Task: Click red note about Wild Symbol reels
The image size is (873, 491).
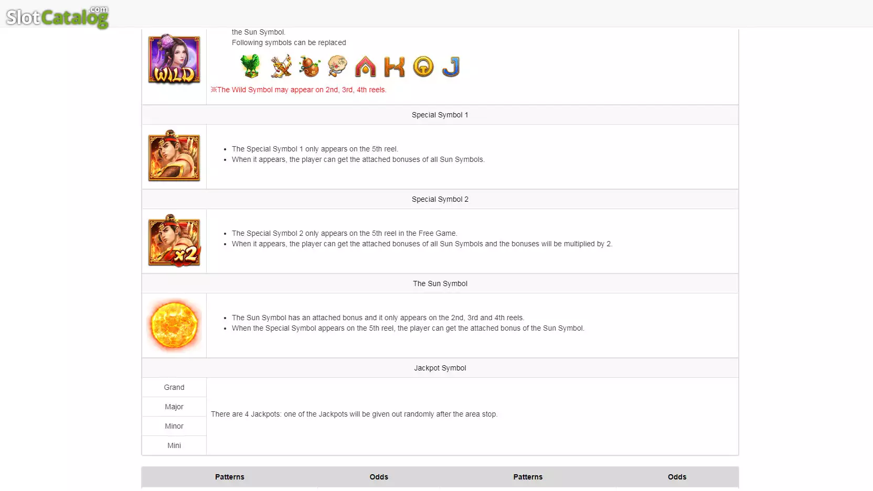Action: (x=299, y=90)
